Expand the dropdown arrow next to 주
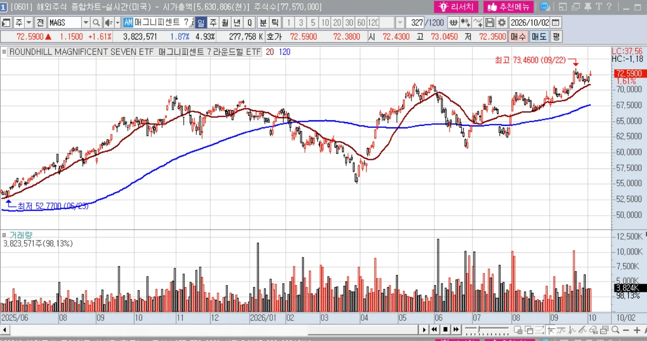The image size is (647, 341). tap(28, 23)
